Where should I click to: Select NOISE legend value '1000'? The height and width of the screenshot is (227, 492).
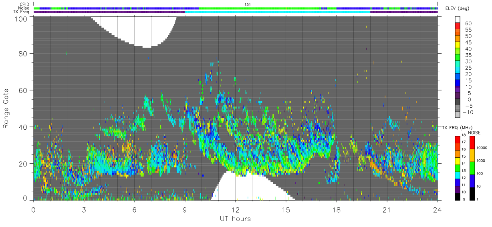click(x=480, y=161)
